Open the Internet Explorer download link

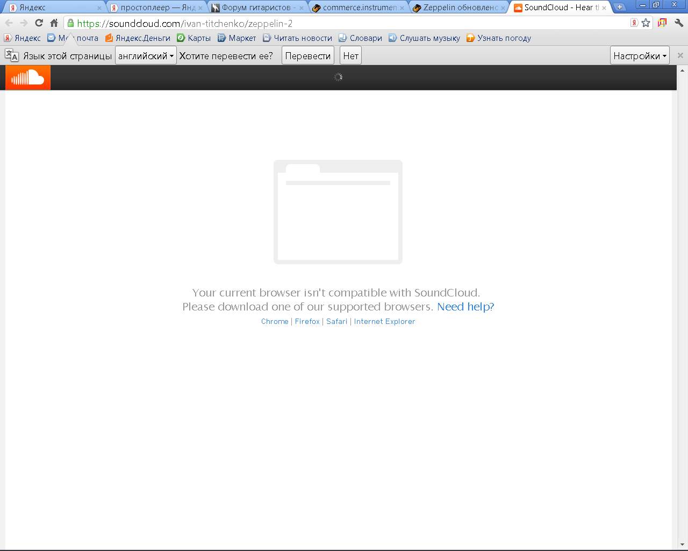[384, 321]
